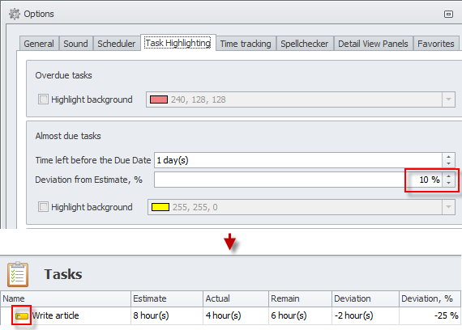Decrease the Deviation from Estimate percentage
Viewport: 462px width, 330px height.
click(448, 184)
